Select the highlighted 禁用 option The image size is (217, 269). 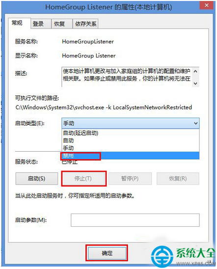point(131,156)
